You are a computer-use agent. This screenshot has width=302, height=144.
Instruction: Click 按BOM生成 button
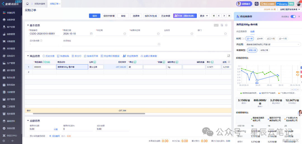tap(151, 16)
